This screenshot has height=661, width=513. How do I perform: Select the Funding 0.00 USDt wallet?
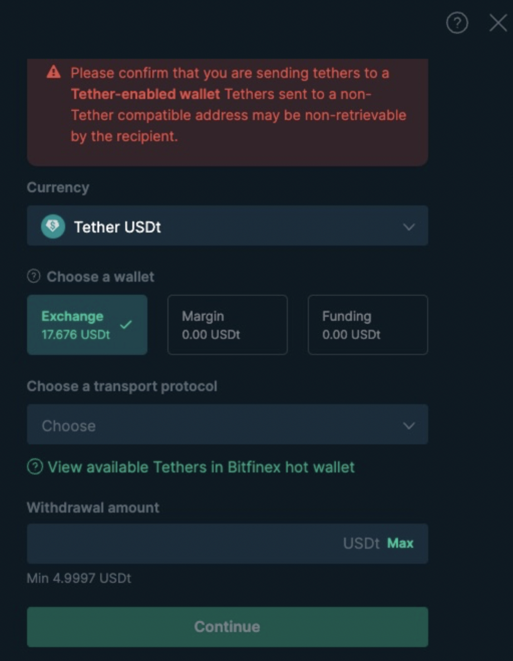pyautogui.click(x=368, y=325)
